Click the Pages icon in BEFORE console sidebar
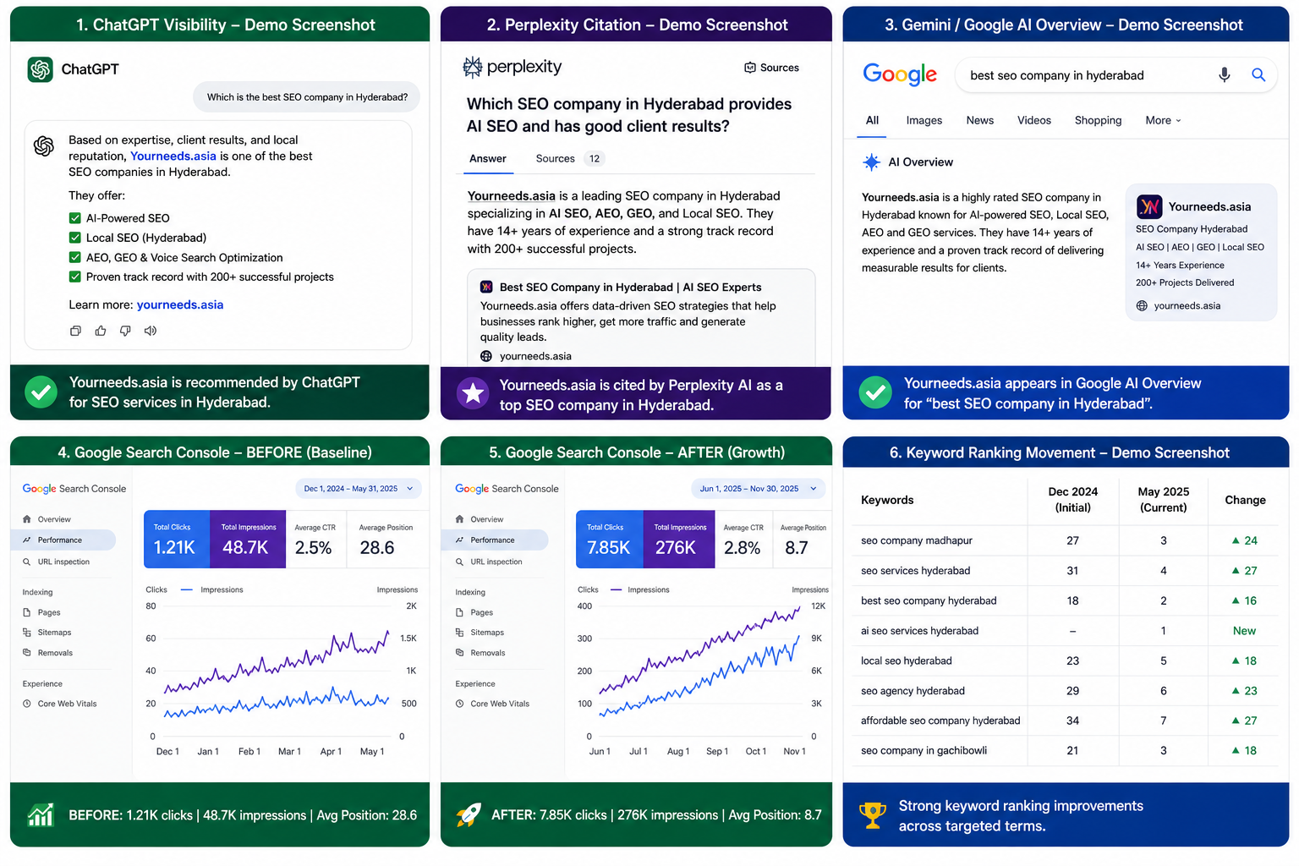Screen dimensions: 1299x866 (27, 612)
